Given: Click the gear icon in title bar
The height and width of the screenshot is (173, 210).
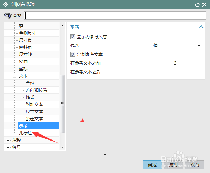Looking at the screenshot, I should (x=5, y=5).
